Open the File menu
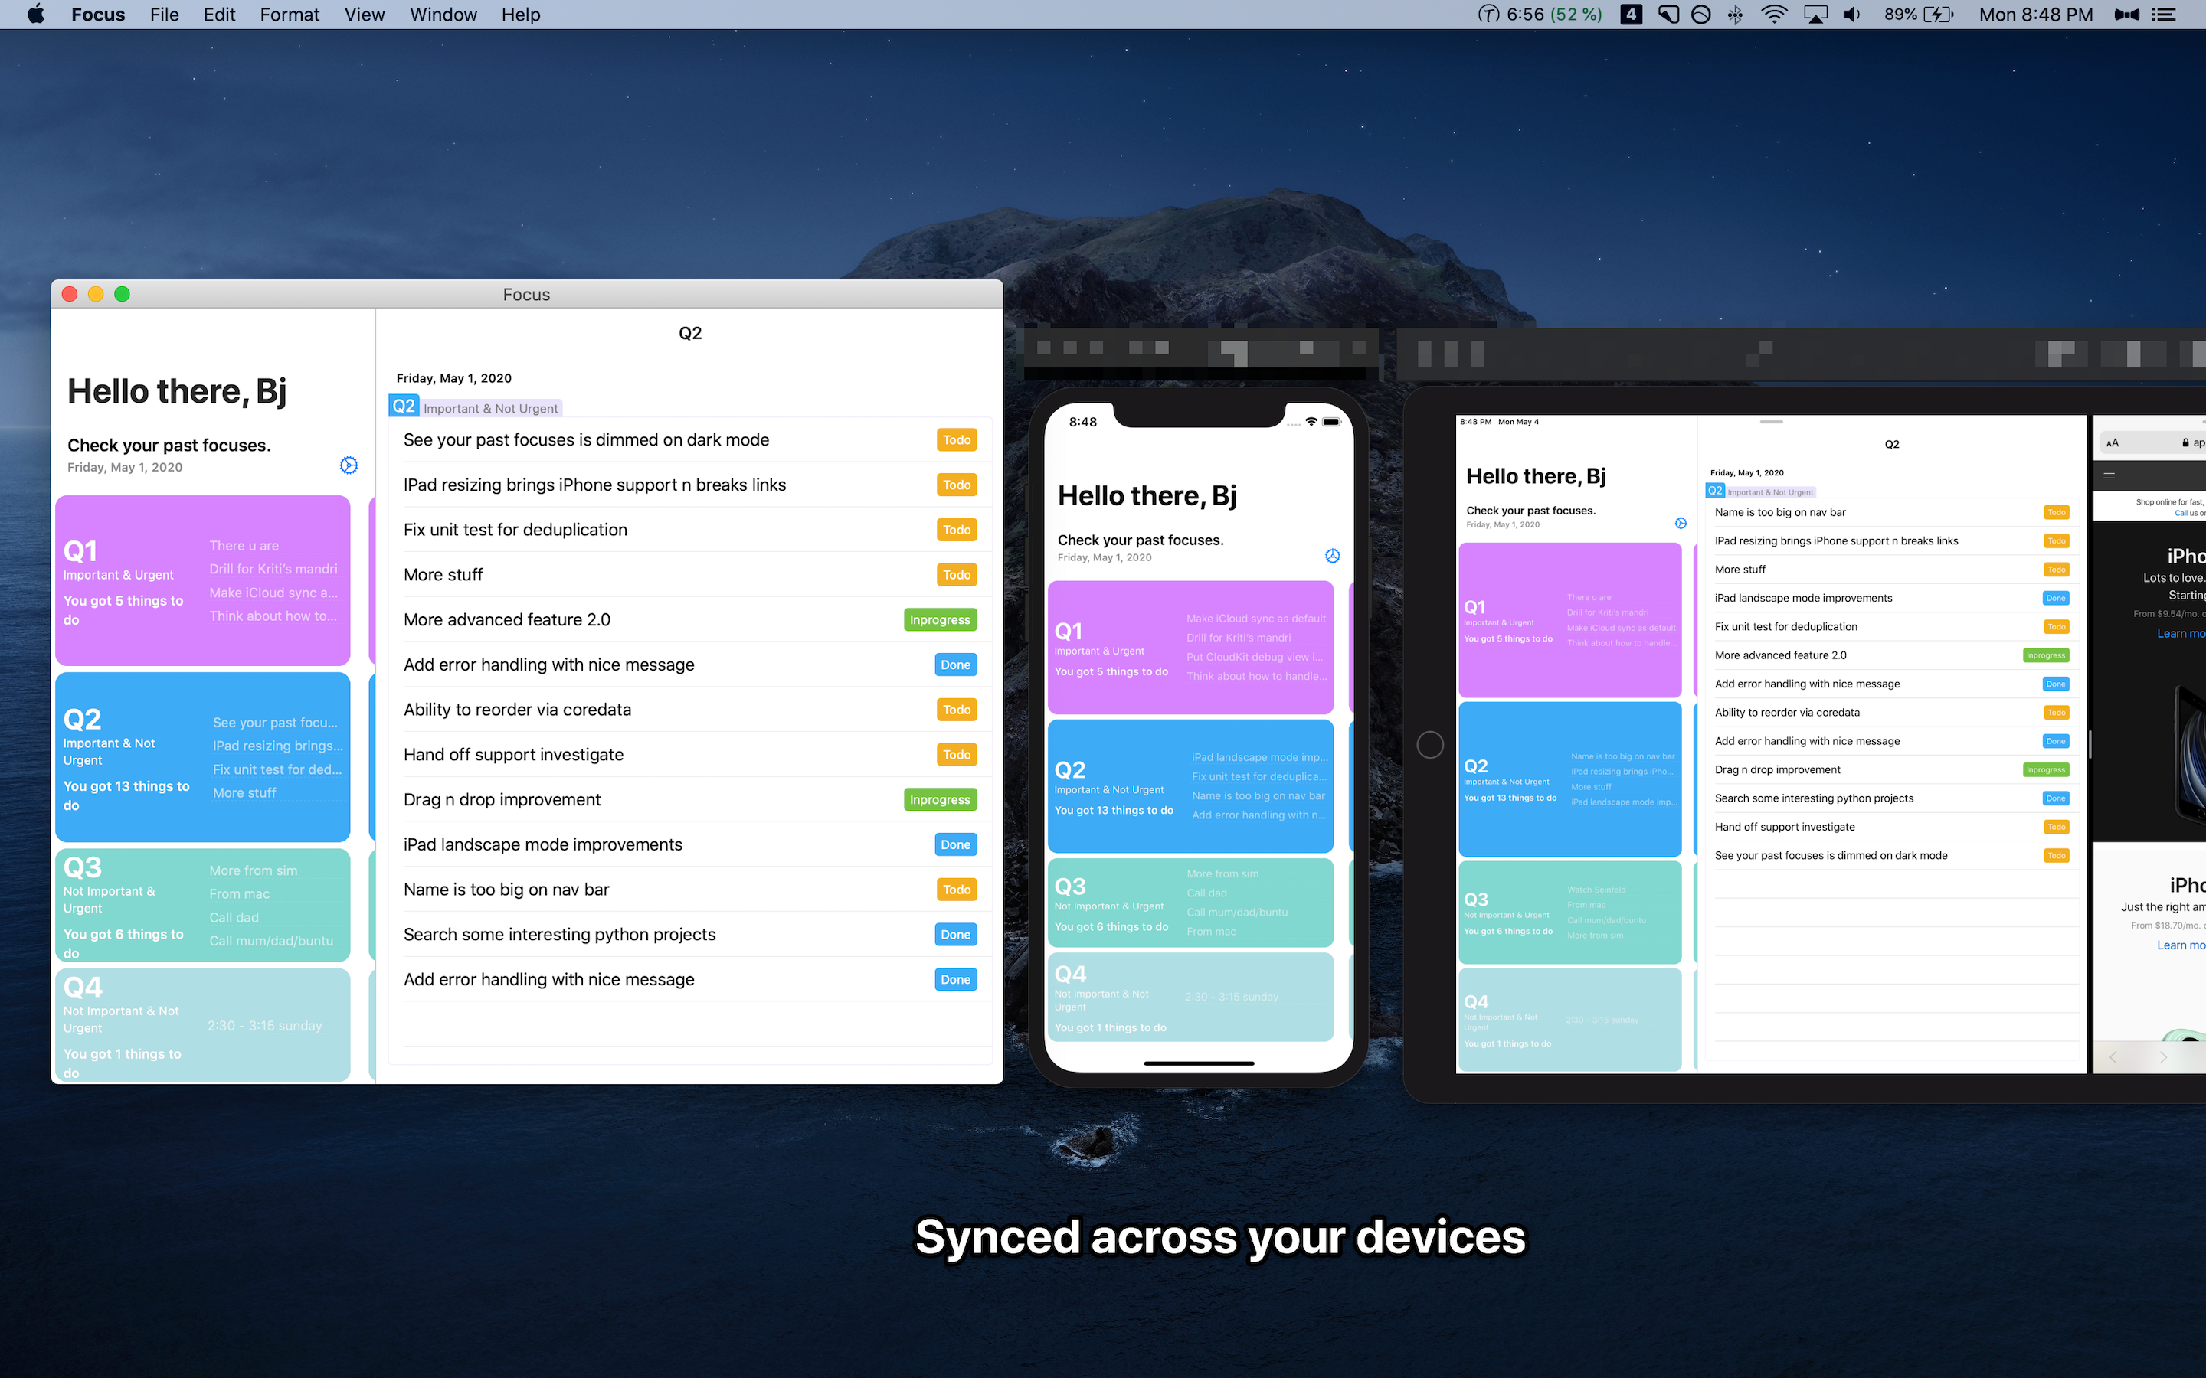2206x1378 pixels. coord(164,14)
